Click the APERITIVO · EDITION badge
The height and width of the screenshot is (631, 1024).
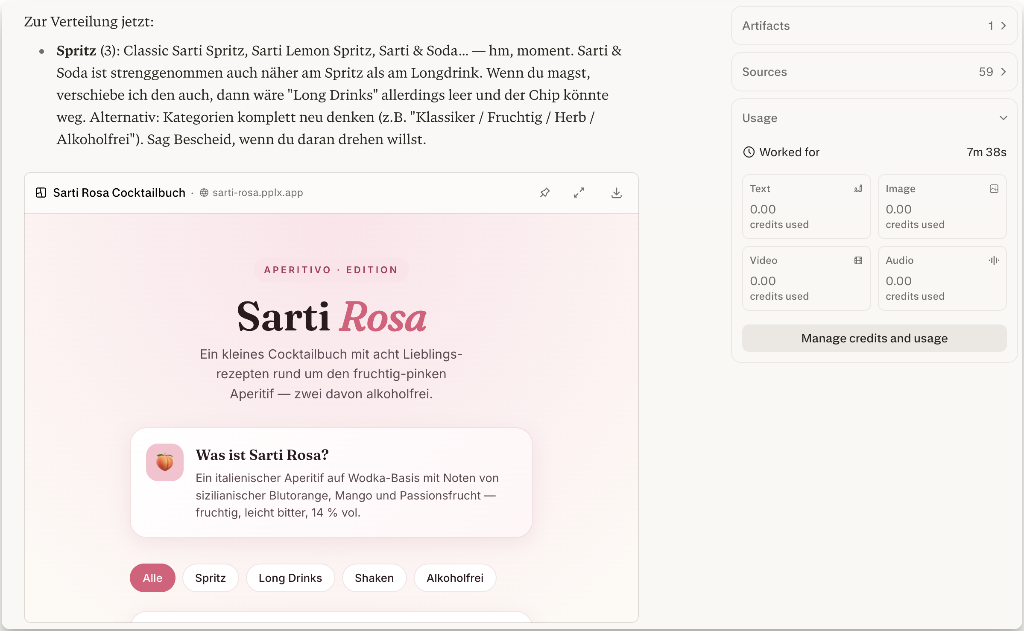(x=331, y=270)
